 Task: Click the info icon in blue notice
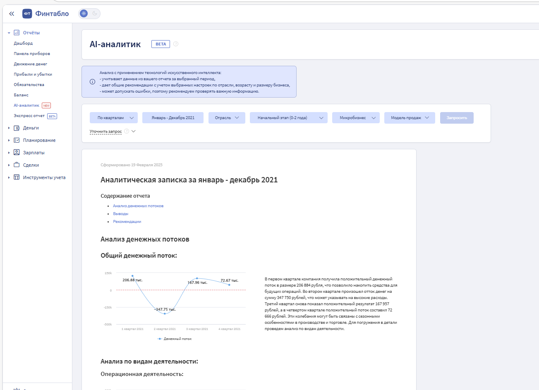tap(93, 81)
